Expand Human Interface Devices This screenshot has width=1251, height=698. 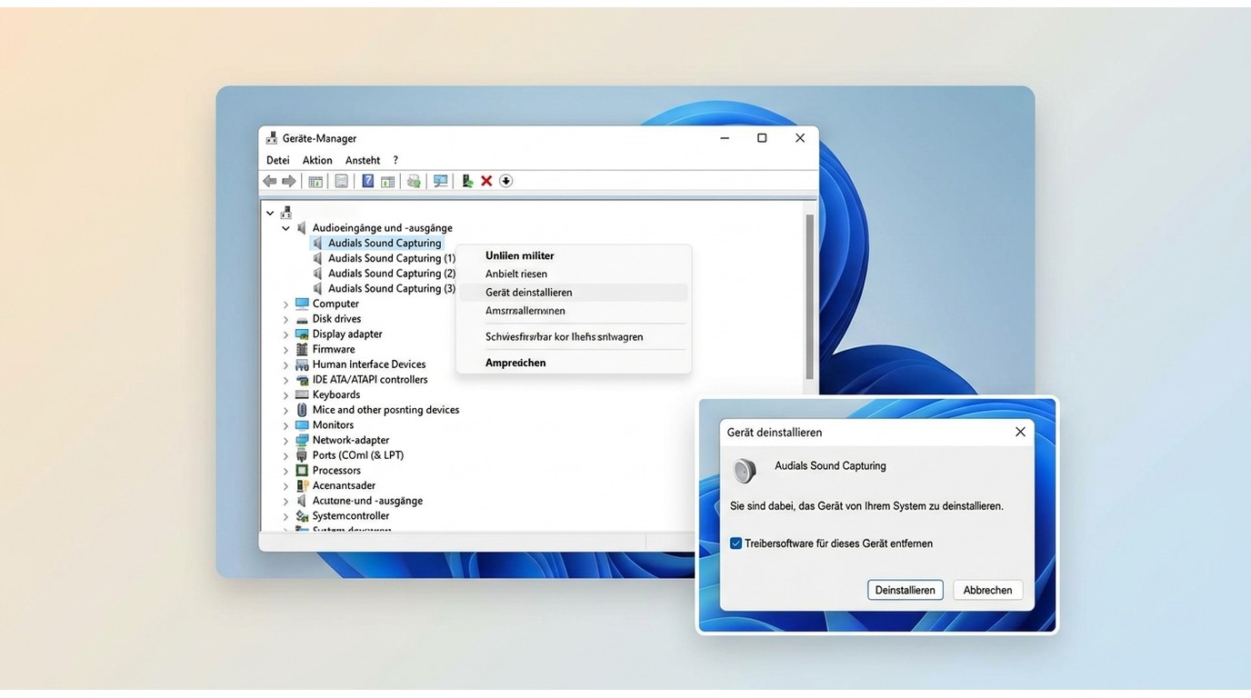tap(285, 364)
